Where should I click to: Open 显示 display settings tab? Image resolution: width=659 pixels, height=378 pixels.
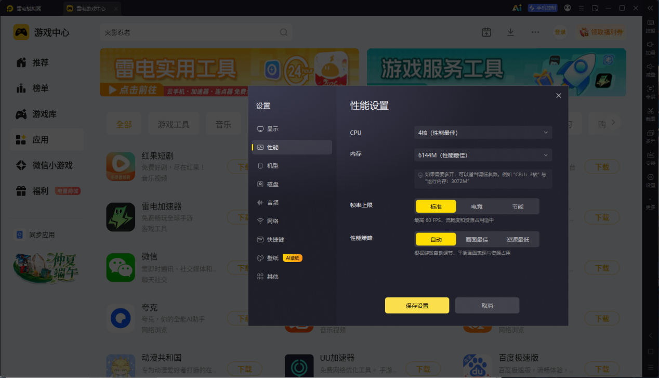(x=292, y=129)
